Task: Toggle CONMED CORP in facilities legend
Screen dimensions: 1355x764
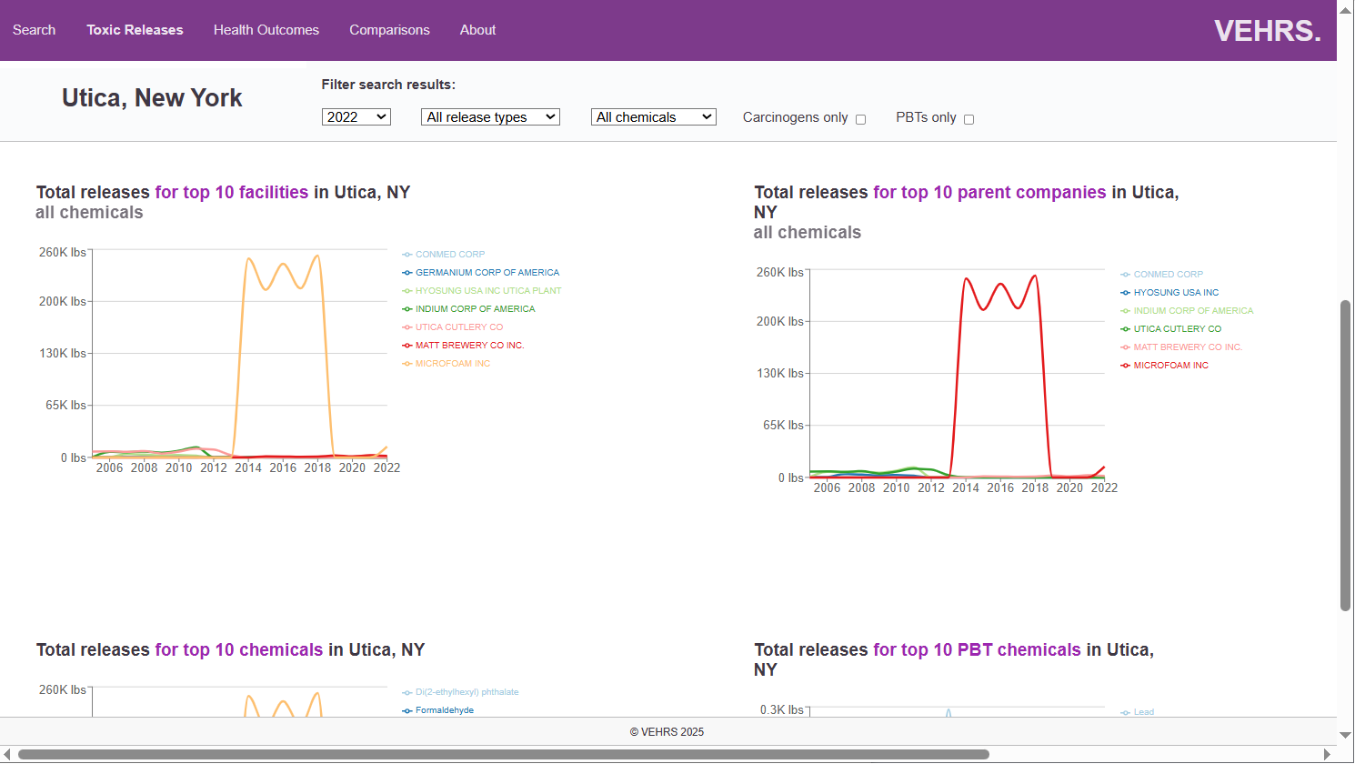Action: click(444, 255)
